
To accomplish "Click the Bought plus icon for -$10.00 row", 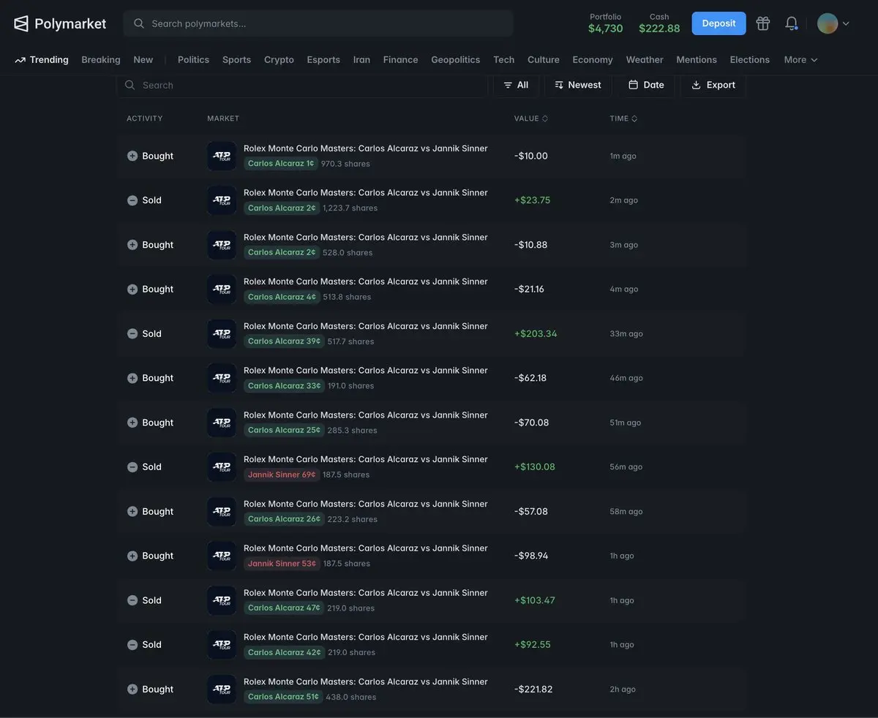I will [x=132, y=156].
